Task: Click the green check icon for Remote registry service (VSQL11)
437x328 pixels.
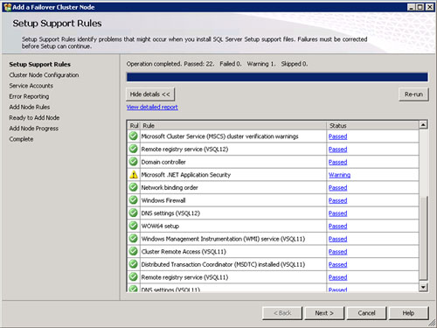Action: point(134,277)
